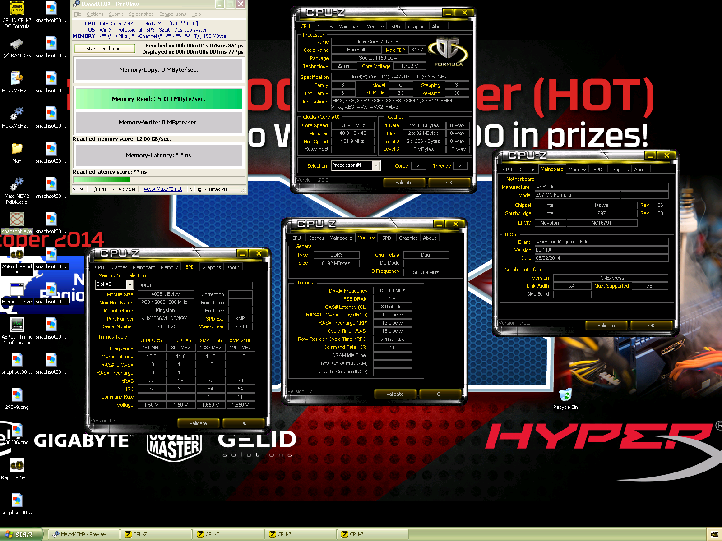
Task: Click the Windows start button
Action: [22, 534]
